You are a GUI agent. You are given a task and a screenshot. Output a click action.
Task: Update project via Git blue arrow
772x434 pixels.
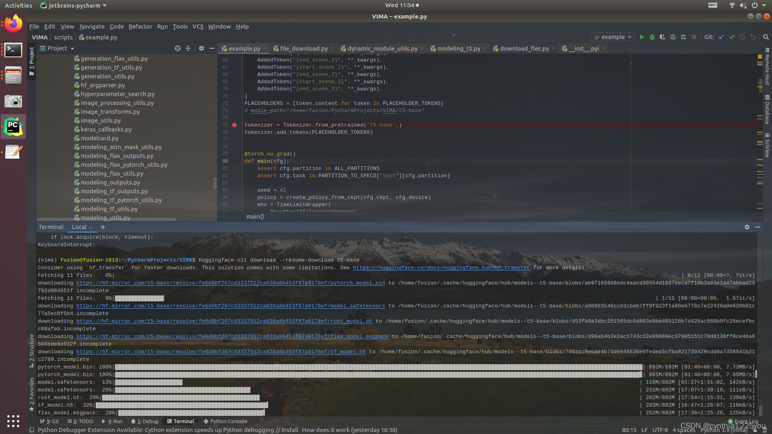721,37
